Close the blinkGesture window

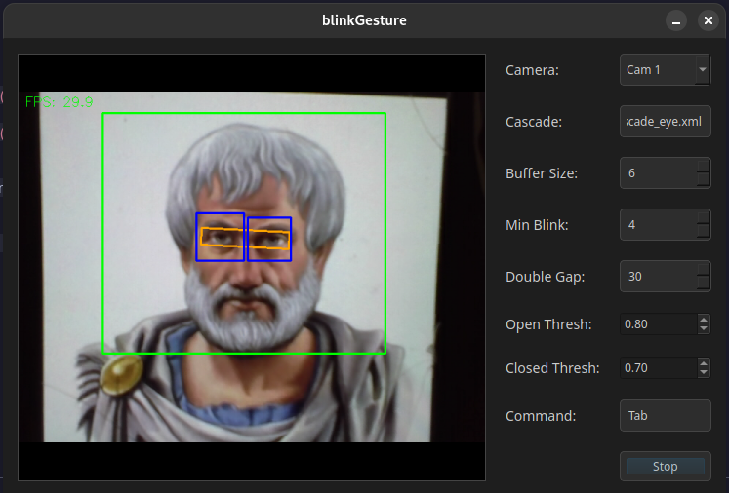(x=709, y=20)
